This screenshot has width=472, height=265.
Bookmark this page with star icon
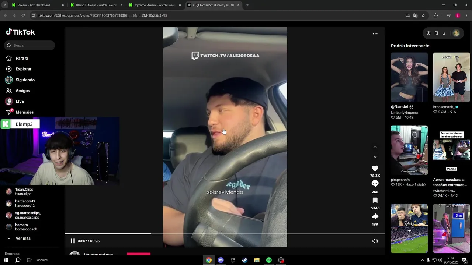click(x=423, y=15)
